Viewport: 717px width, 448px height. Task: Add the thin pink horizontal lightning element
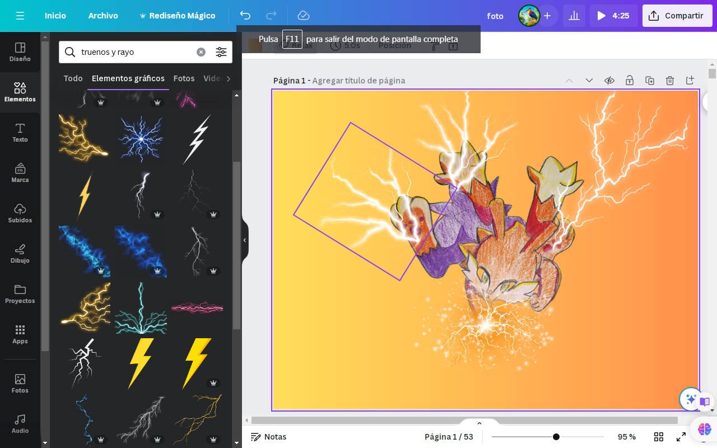click(197, 307)
